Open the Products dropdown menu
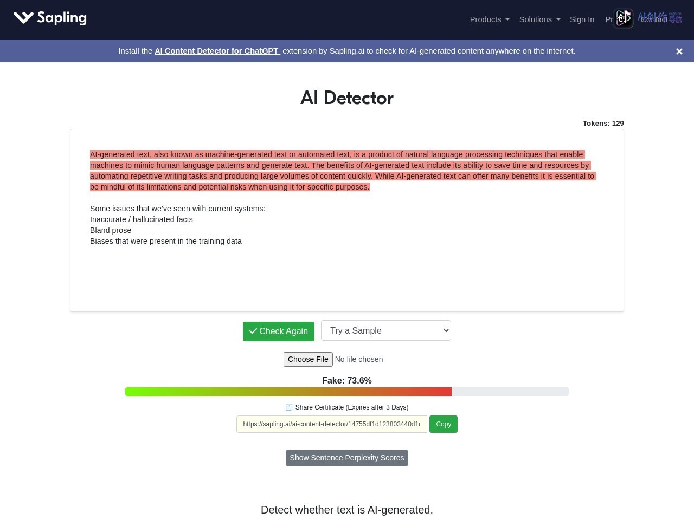Image resolution: width=694 pixels, height=520 pixels. [x=490, y=19]
